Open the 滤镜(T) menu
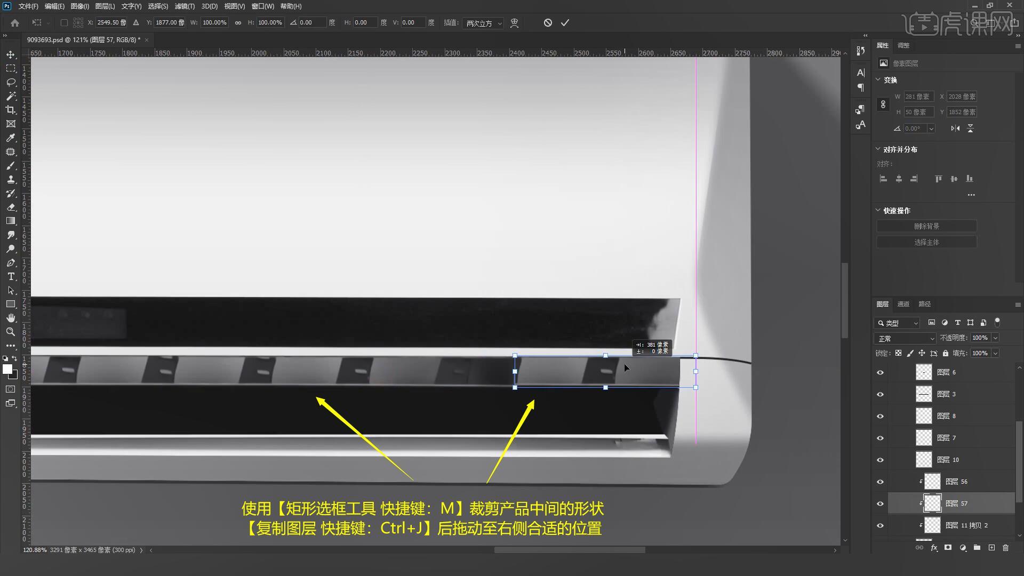 pyautogui.click(x=185, y=6)
